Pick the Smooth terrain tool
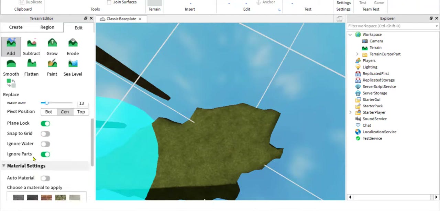Screen dimensions: 440x211 pos(11,67)
